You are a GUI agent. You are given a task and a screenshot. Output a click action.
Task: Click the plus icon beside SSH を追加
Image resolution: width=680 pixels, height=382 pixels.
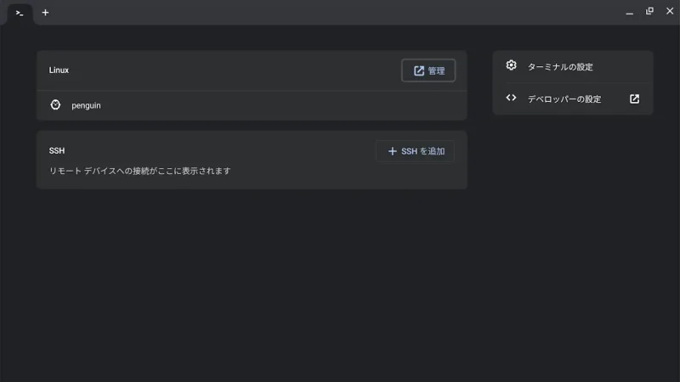[392, 151]
